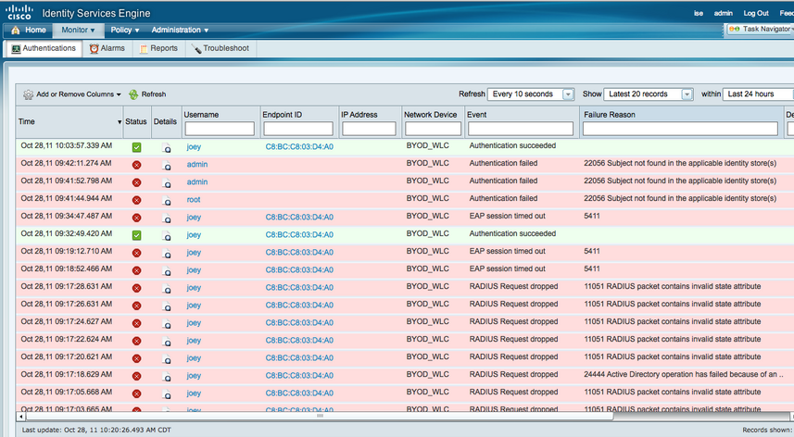Click the Home icon in navigation bar
This screenshot has height=437, width=794.
tap(16, 30)
